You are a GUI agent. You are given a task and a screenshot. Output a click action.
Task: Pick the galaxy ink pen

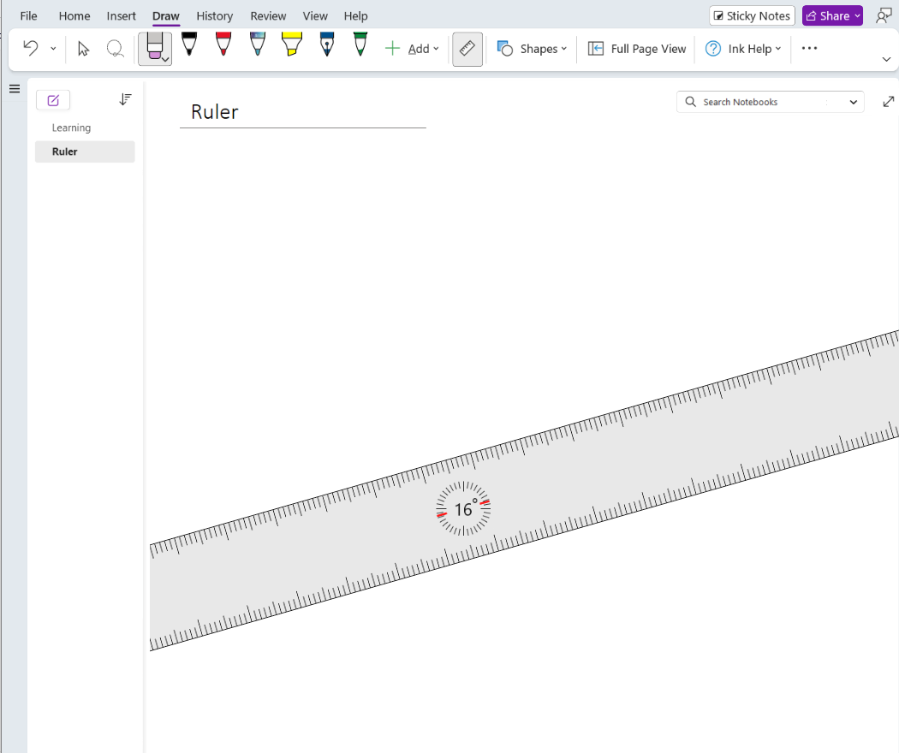click(x=258, y=44)
